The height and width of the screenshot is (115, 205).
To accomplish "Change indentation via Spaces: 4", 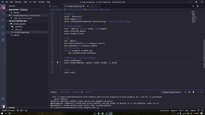I will click(x=174, y=111).
